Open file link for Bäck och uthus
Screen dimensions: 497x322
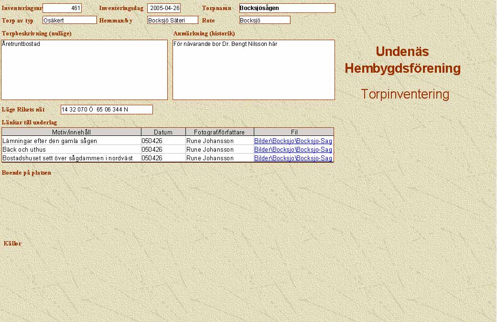[293, 150]
